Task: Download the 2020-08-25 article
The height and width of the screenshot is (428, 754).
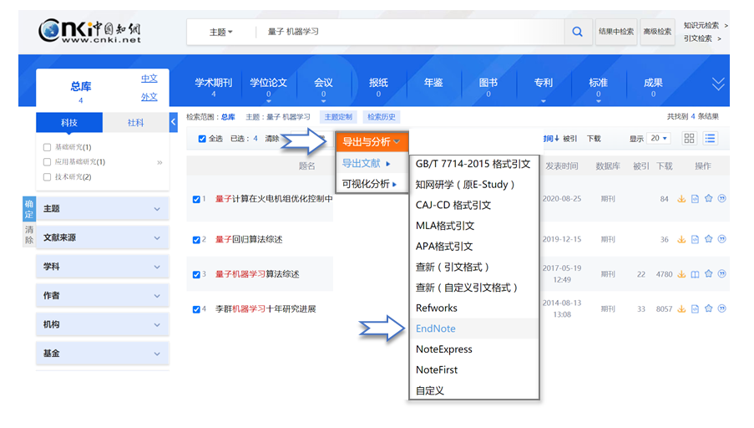Action: coord(681,198)
